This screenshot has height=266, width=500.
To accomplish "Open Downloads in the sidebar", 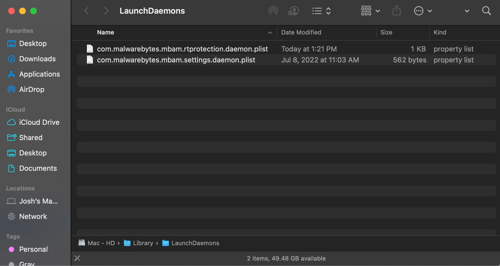I will pos(37,59).
